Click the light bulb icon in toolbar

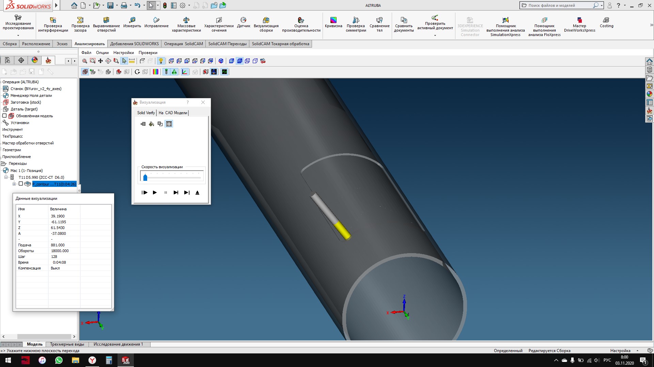(161, 61)
